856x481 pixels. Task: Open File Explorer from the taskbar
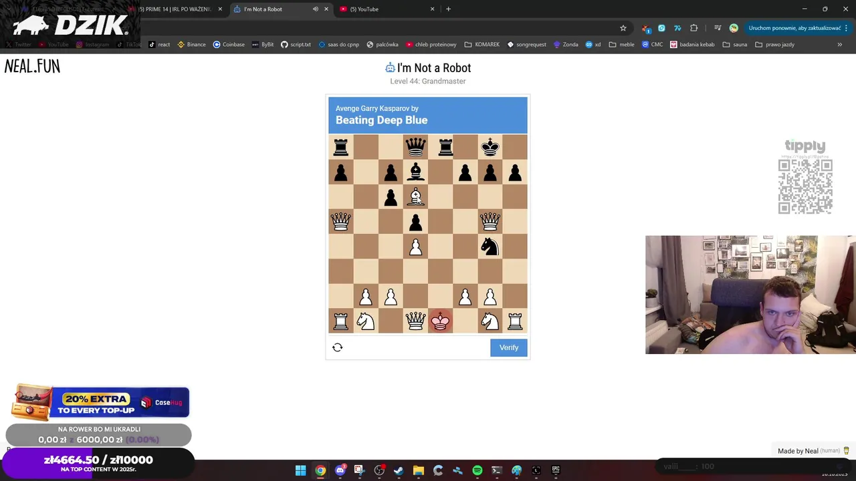point(419,470)
